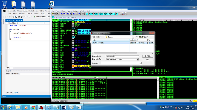Open the OllyDbg Debug menu
This screenshot has width=197, height=110.
pyautogui.click(x=63, y=11)
